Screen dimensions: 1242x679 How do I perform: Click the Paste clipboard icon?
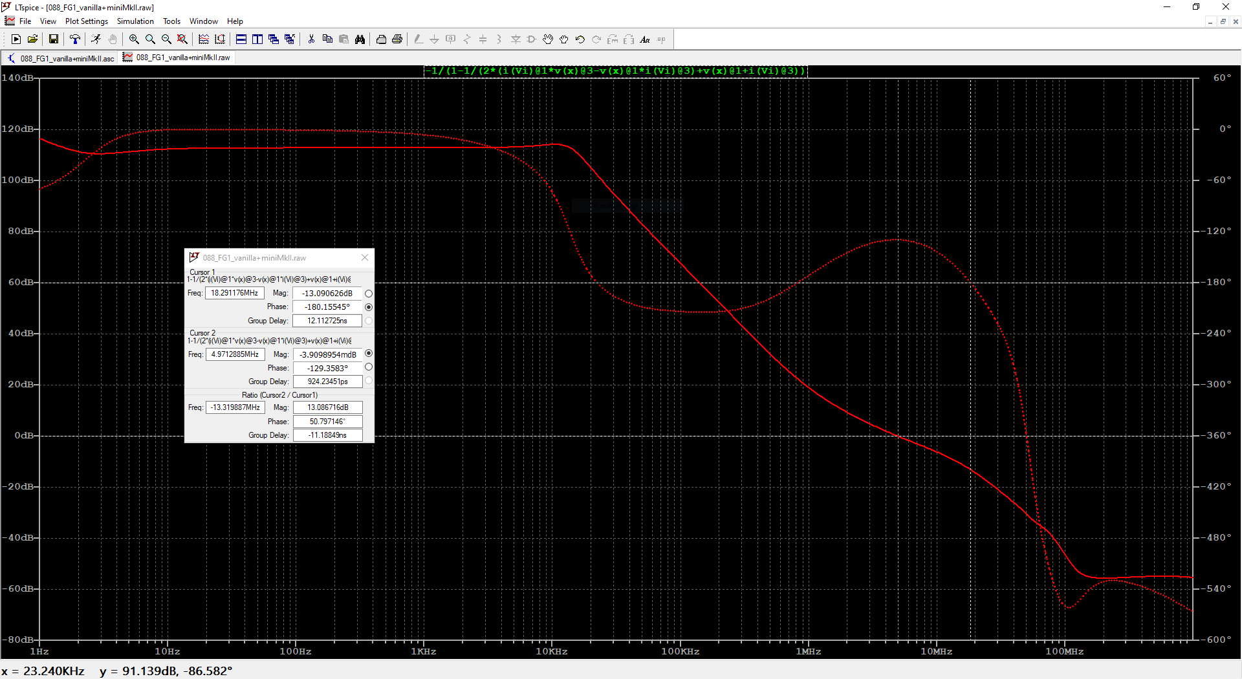pyautogui.click(x=343, y=39)
